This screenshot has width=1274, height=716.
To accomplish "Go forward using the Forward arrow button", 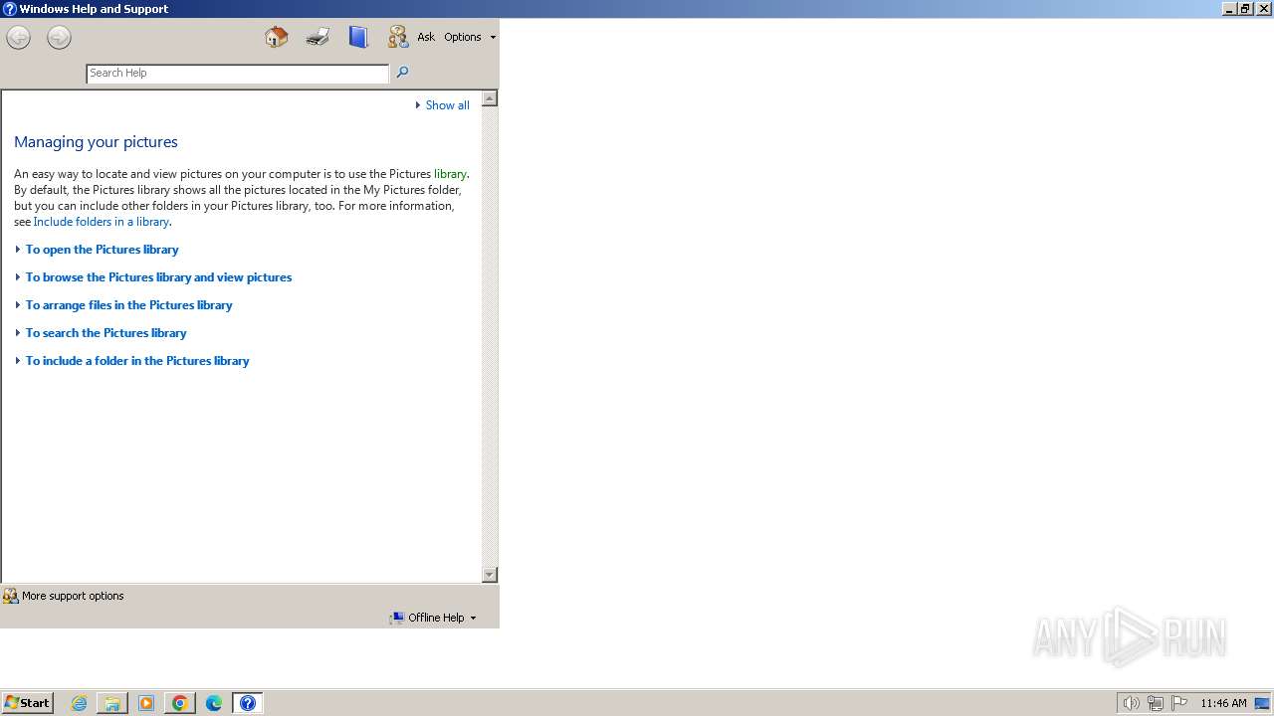I will click(x=59, y=38).
